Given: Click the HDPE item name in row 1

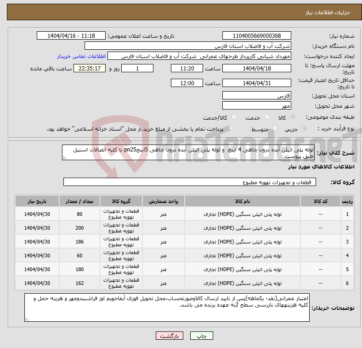Looking at the screenshot, I should pos(243,214).
